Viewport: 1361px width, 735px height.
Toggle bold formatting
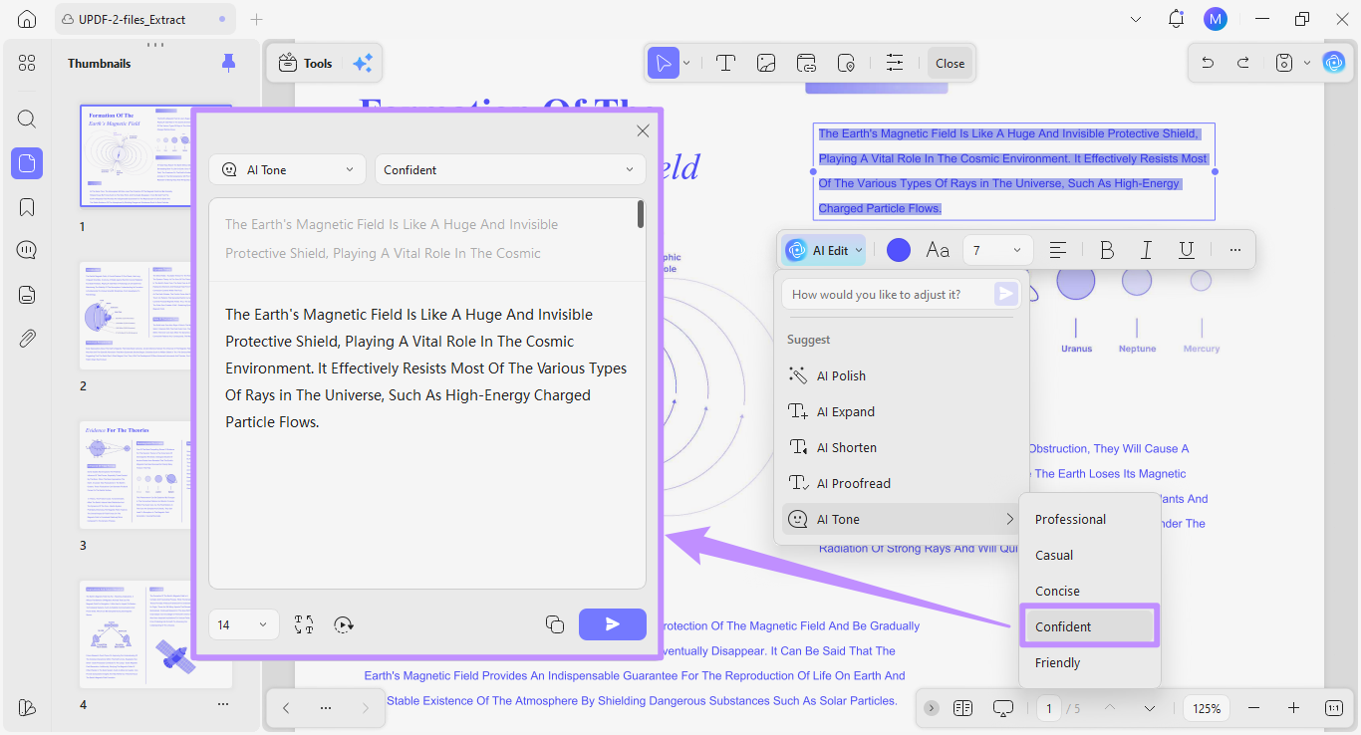[x=1107, y=250]
